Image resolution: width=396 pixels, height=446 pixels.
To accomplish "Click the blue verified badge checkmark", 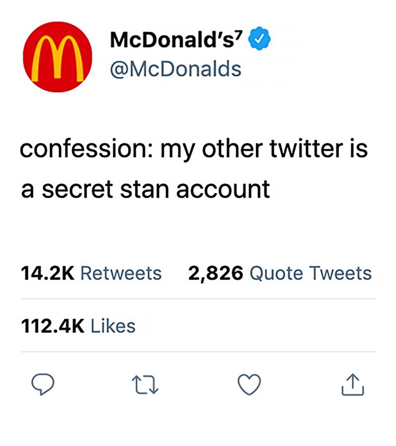I will [260, 37].
